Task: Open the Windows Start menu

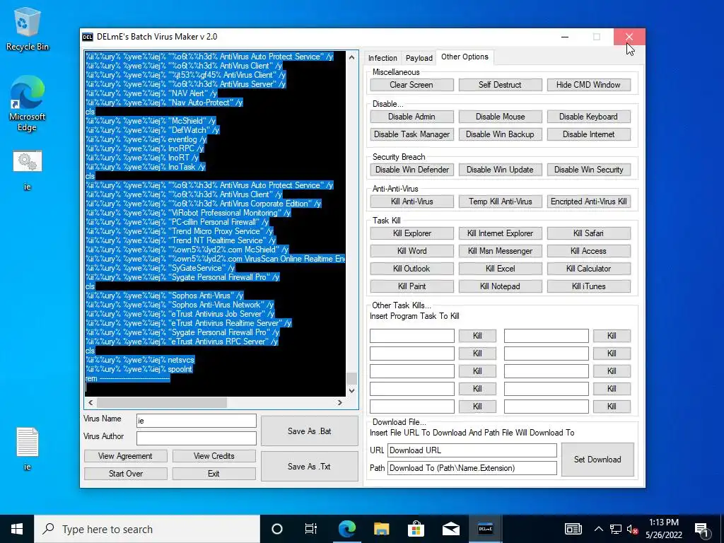Action: (17, 529)
